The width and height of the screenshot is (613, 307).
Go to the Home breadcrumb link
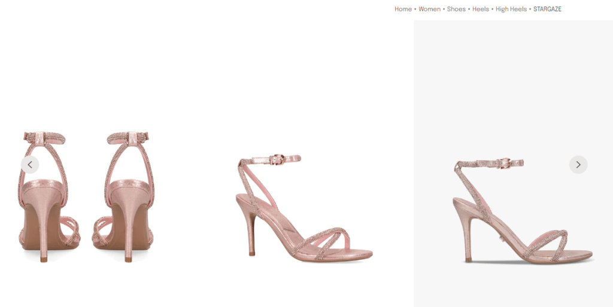tap(403, 9)
